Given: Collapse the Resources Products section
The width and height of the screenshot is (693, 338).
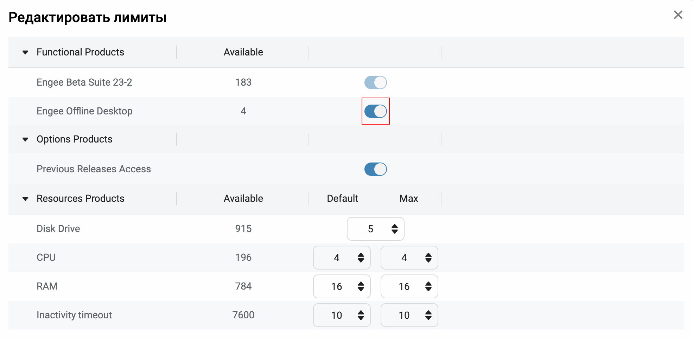Looking at the screenshot, I should coord(25,199).
